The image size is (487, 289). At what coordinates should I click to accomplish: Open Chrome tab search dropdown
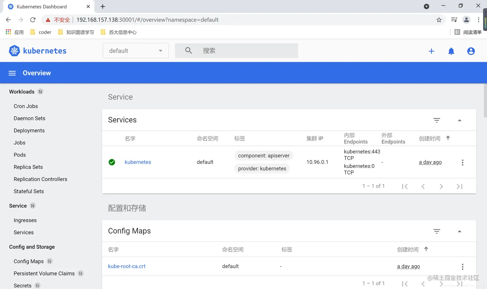coord(426,6)
